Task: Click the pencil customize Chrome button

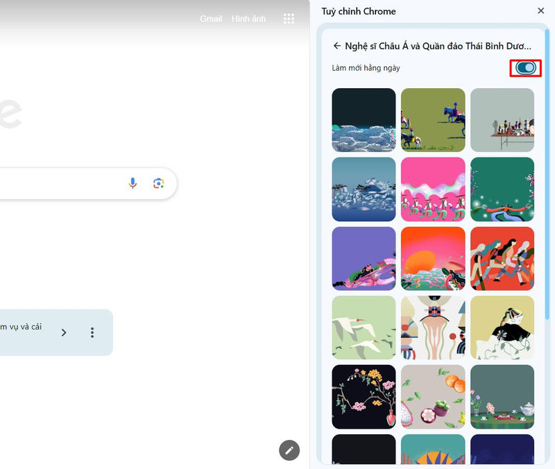Action: (x=289, y=450)
